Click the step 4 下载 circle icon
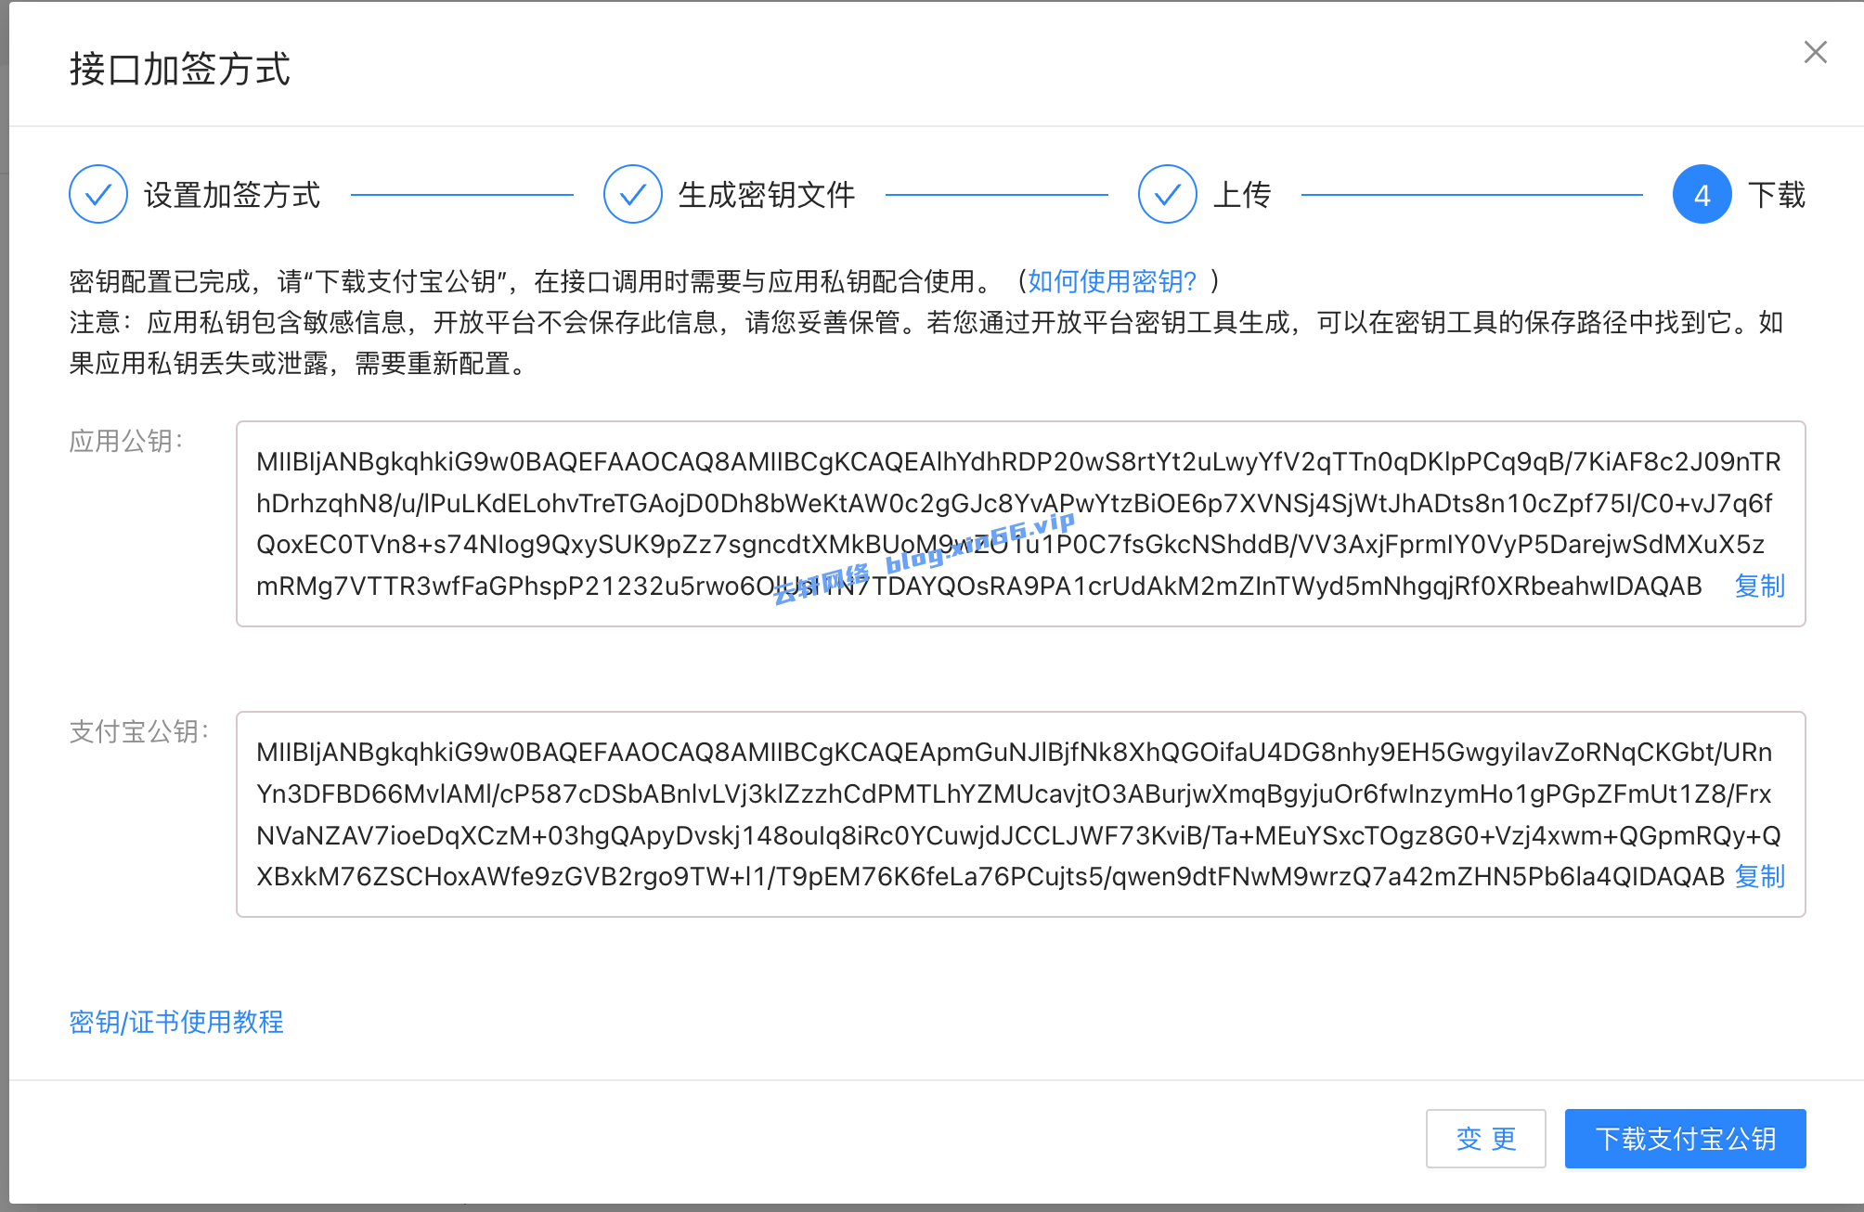The image size is (1864, 1212). point(1702,195)
